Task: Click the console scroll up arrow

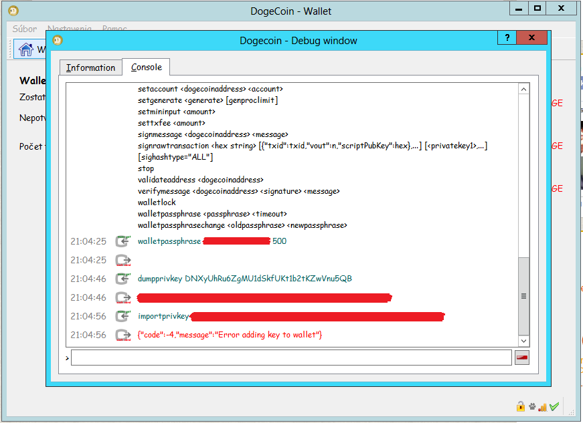Action: tap(523, 89)
